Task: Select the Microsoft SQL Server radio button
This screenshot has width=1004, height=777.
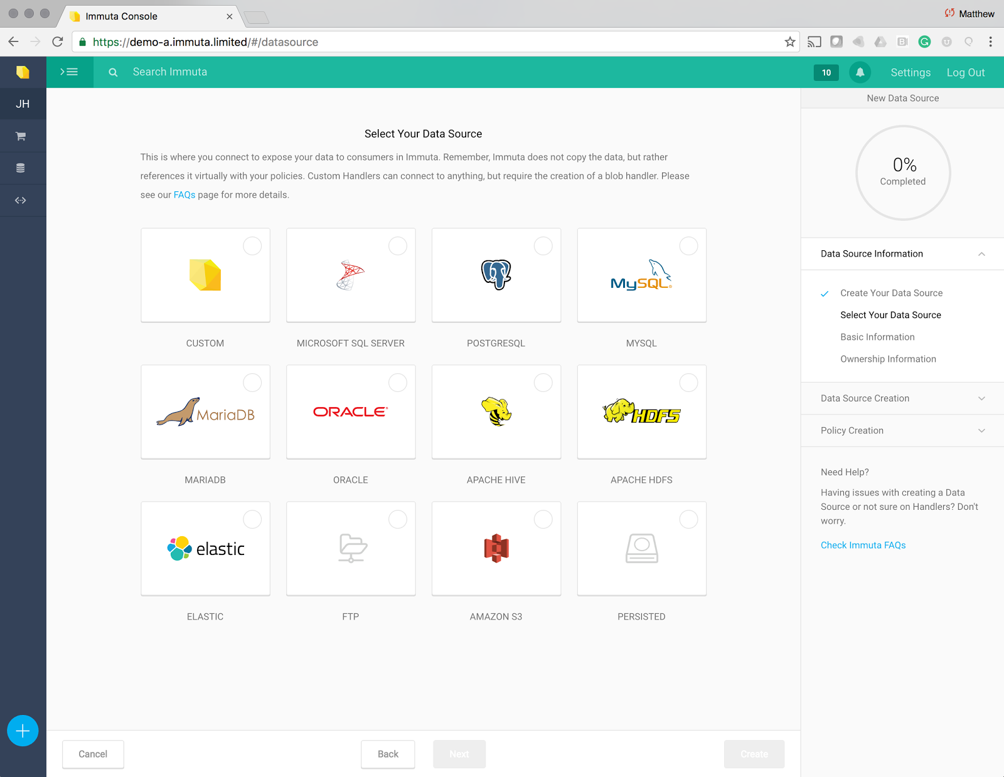Action: point(398,246)
